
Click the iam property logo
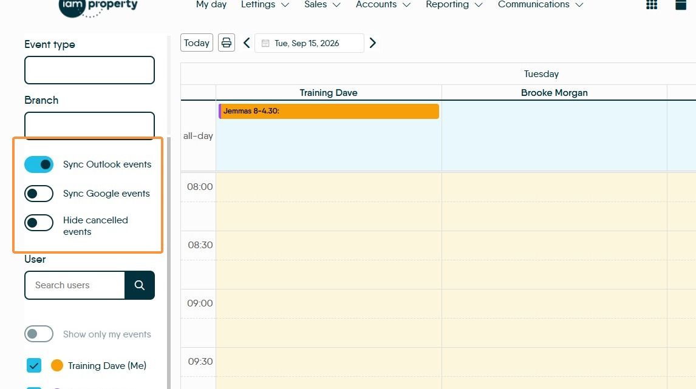point(98,7)
